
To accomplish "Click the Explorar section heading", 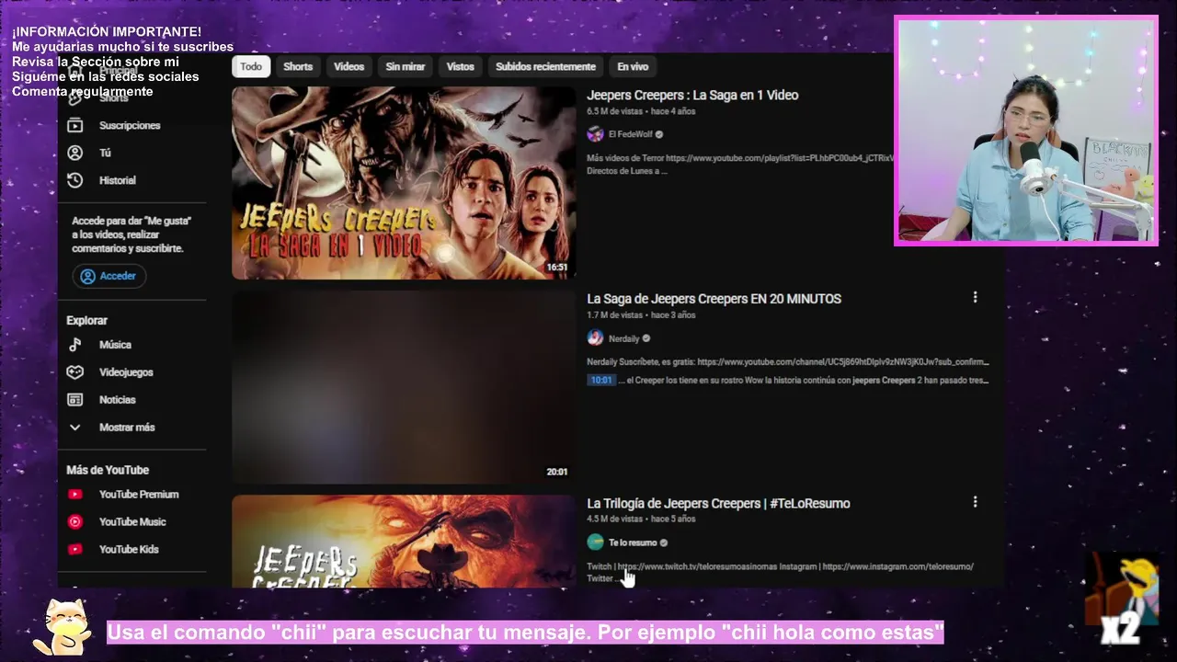I will point(86,321).
